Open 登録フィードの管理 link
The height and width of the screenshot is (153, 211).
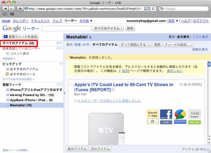pyautogui.click(x=15, y=150)
